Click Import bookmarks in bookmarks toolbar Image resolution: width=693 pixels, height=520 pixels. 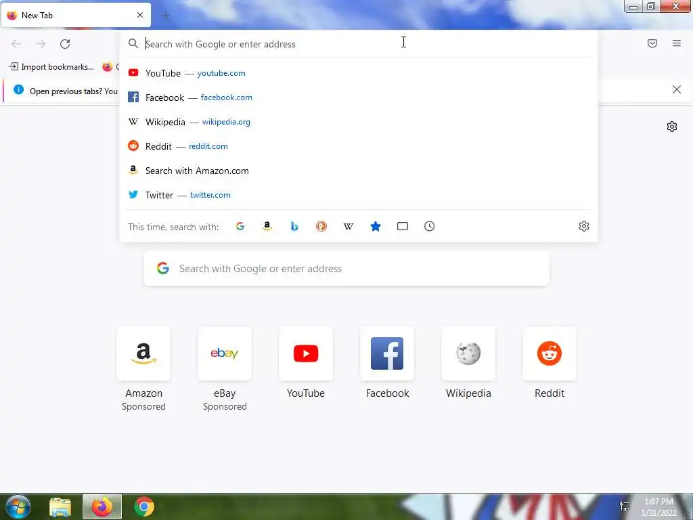click(51, 67)
